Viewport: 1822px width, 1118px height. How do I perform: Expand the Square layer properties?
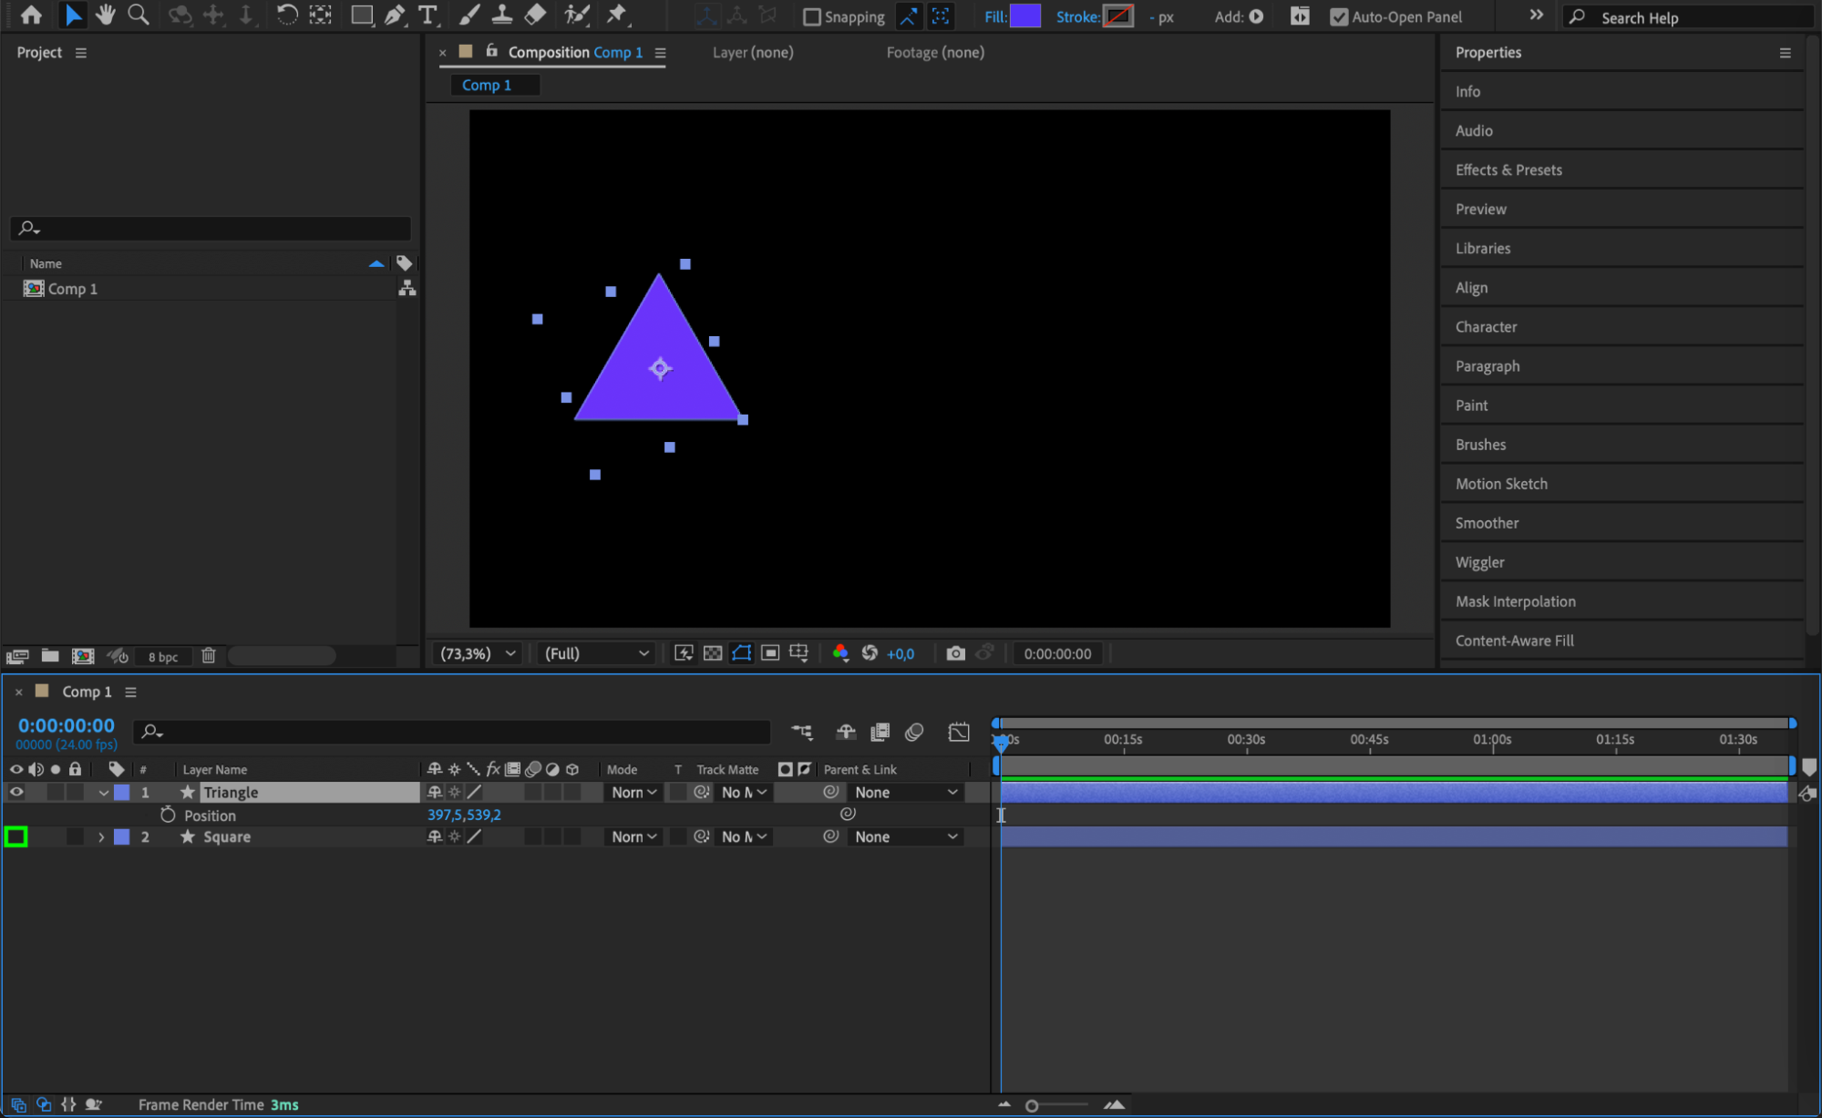coord(101,836)
